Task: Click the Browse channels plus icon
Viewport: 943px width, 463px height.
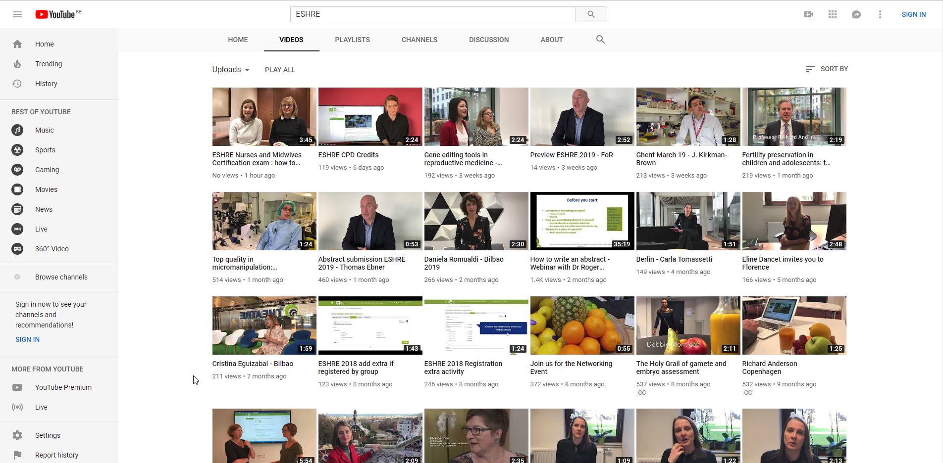Action: click(17, 277)
